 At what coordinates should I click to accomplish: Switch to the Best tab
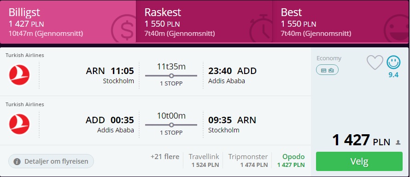pos(340,22)
